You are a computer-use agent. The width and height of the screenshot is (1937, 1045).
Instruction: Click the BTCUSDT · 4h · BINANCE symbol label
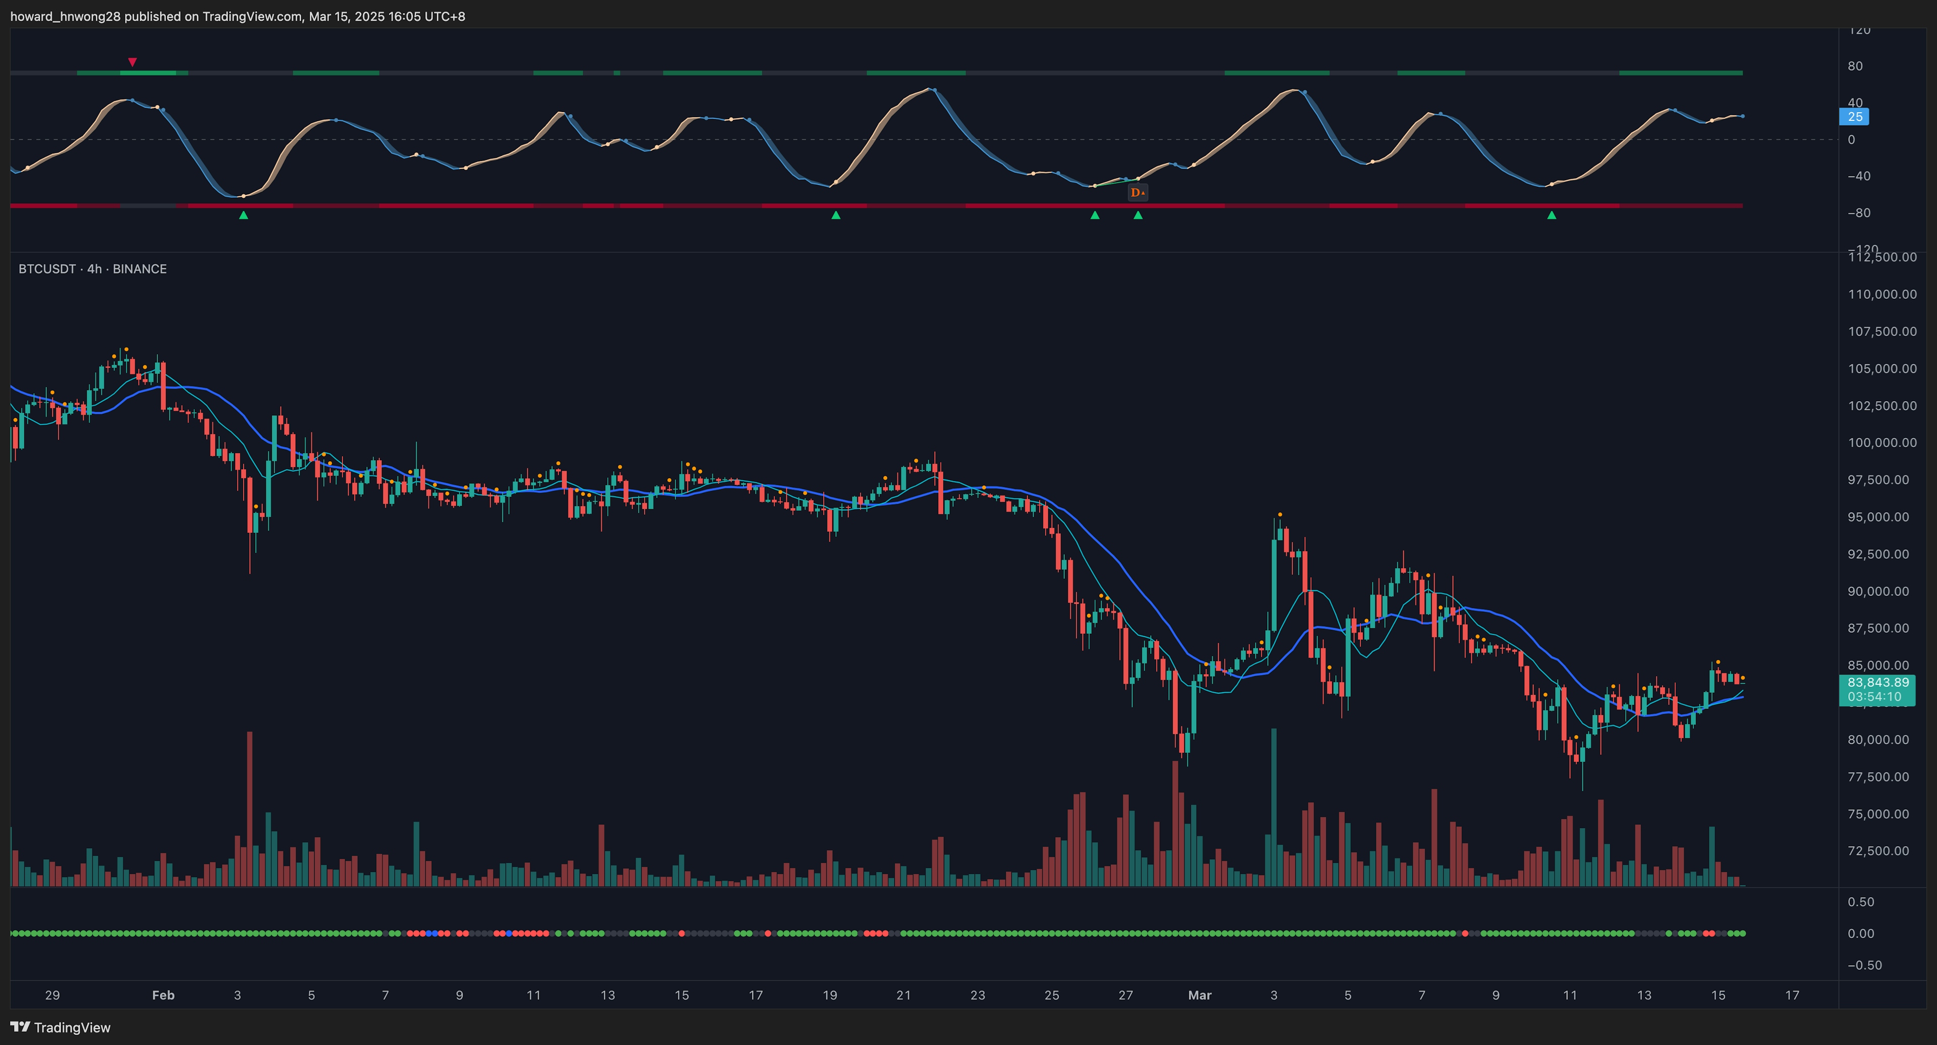tap(92, 268)
